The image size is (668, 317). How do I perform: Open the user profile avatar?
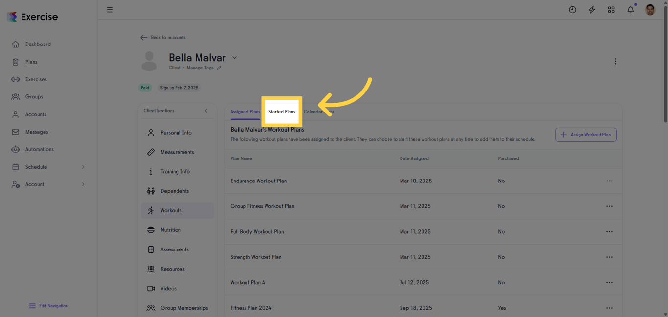click(650, 10)
